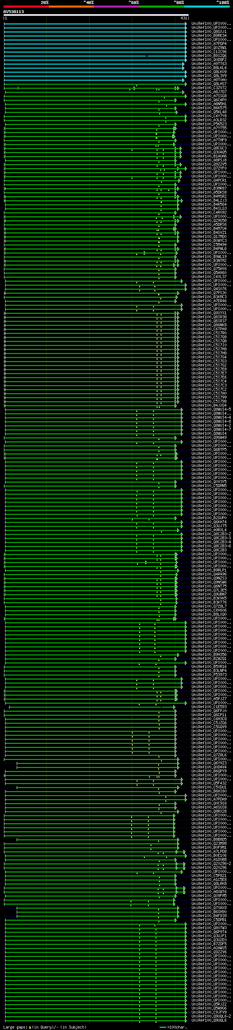Open UniRef100_Q7PS30 hit label
This screenshot has height=1030, width=233.
click(x=209, y=293)
